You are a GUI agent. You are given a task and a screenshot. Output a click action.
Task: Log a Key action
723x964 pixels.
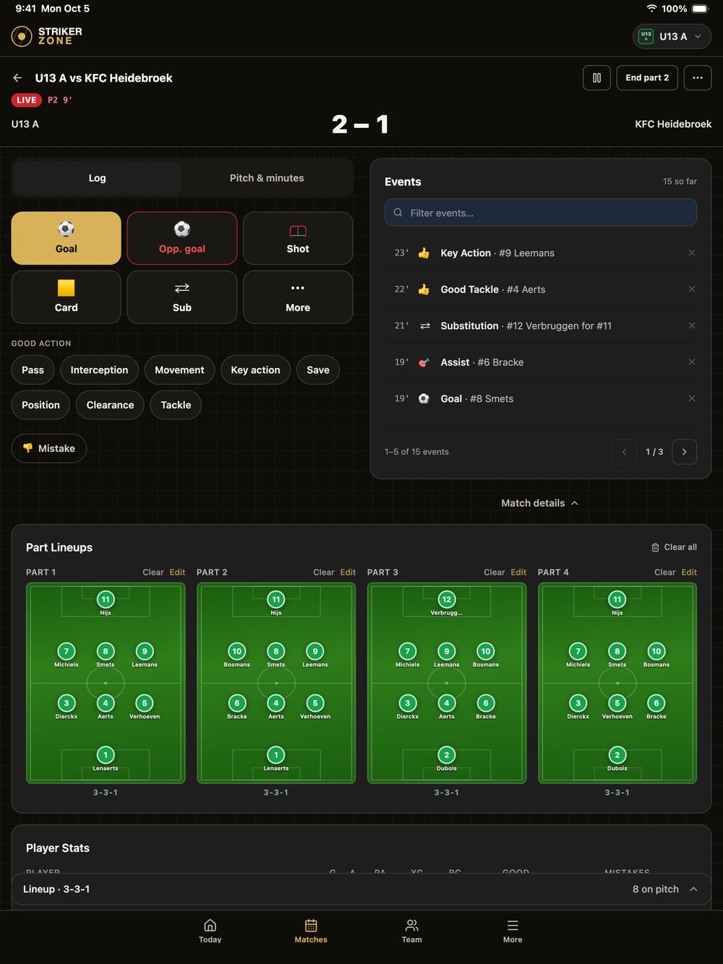[x=255, y=370]
